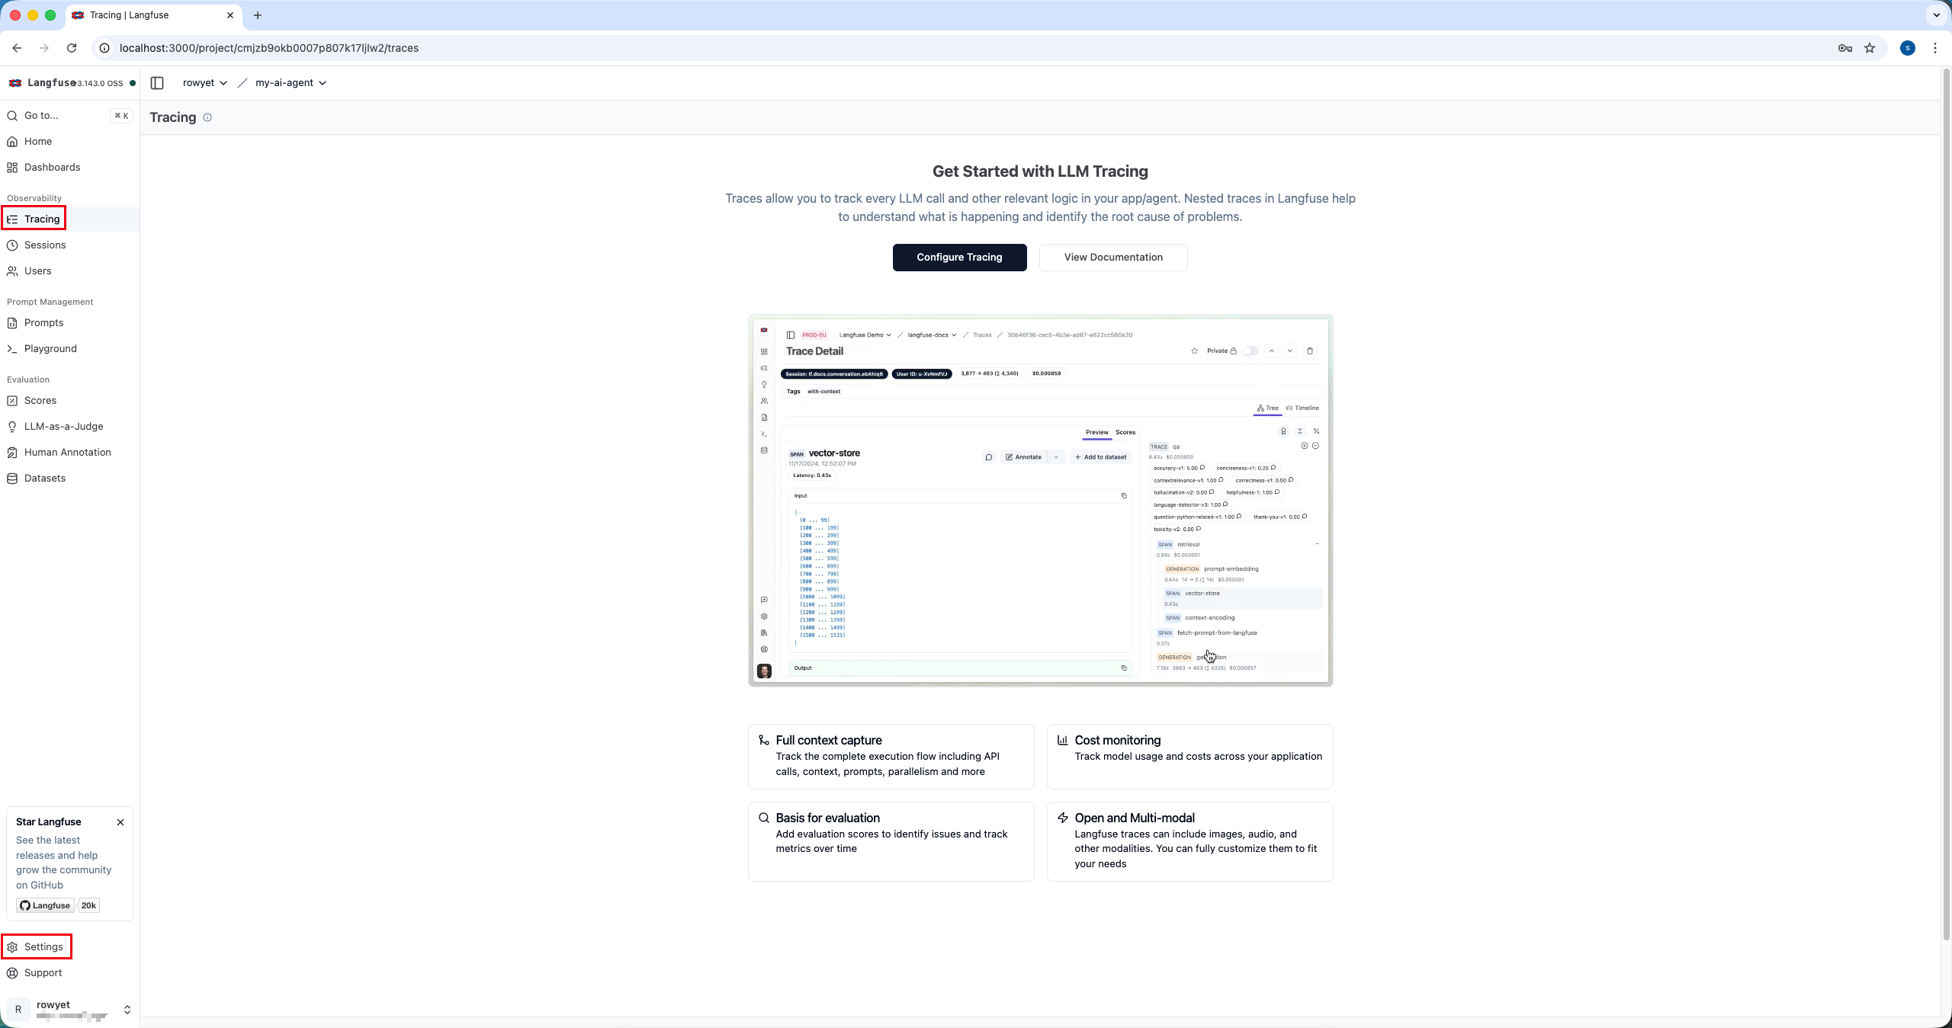Open the Sessions page
Screen dimensions: 1952x1028
[45, 245]
